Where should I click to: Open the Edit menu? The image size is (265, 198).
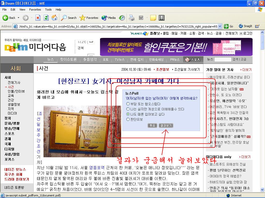pyautogui.click(x=13, y=10)
